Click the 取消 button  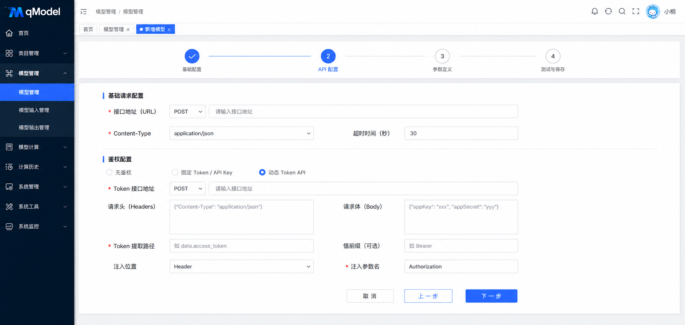pos(370,296)
